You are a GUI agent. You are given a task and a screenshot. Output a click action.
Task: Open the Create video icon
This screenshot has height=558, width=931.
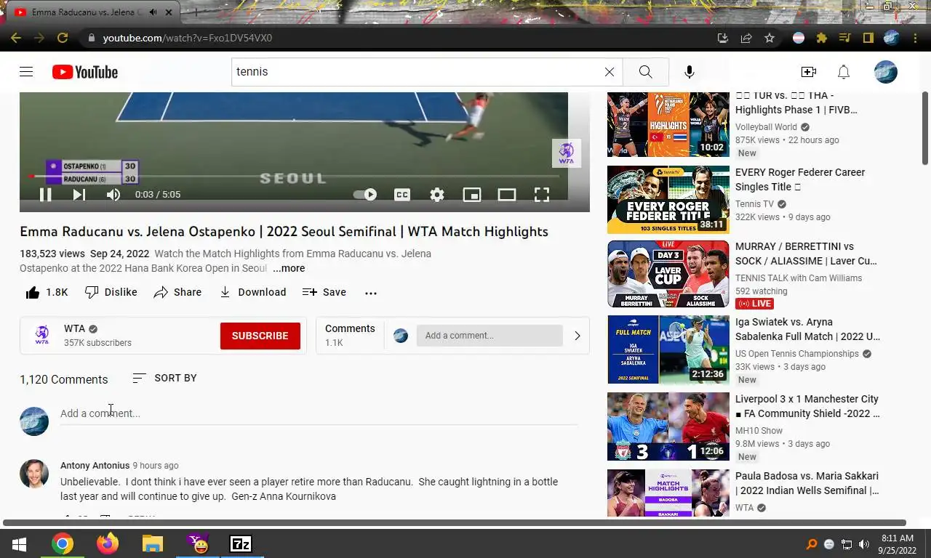(x=809, y=72)
